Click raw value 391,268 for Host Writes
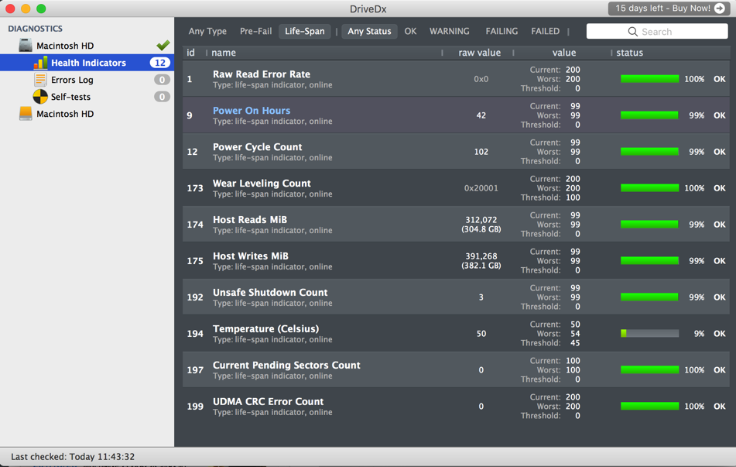Image resolution: width=736 pixels, height=467 pixels. (481, 256)
